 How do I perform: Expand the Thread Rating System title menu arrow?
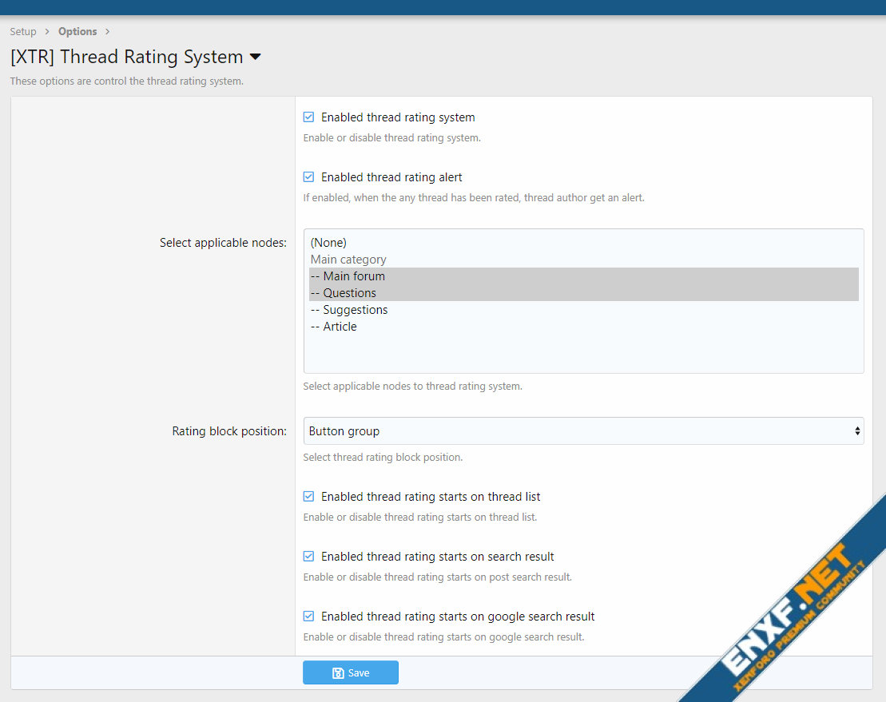[256, 57]
